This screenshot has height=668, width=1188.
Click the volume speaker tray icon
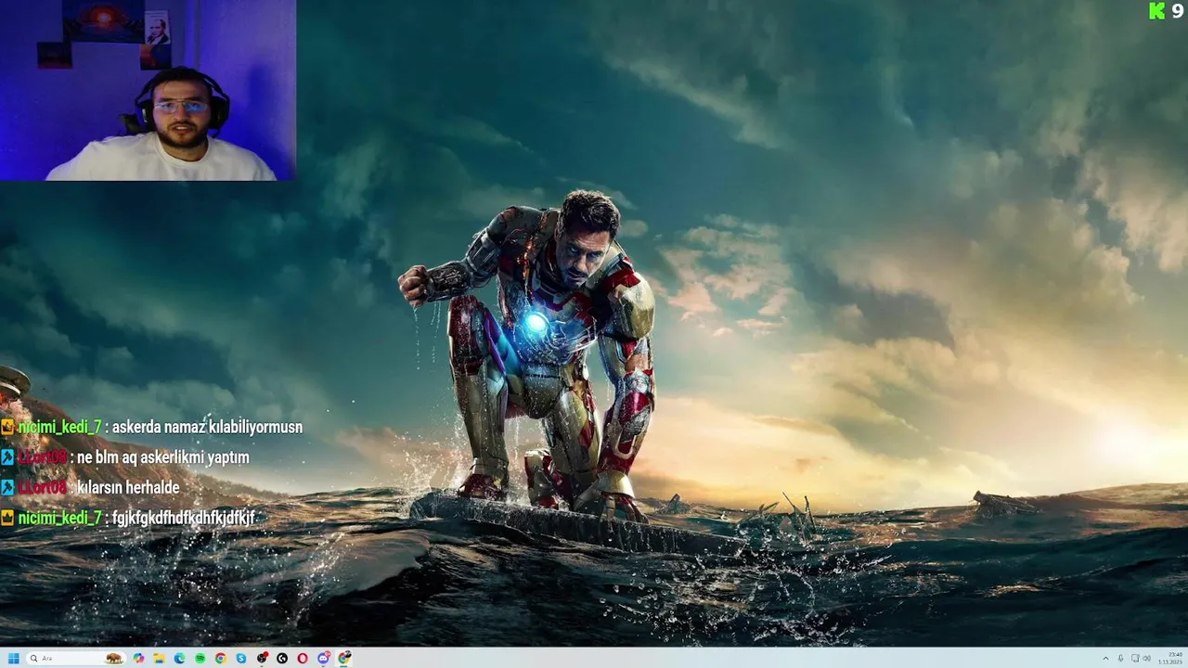pos(1147,659)
